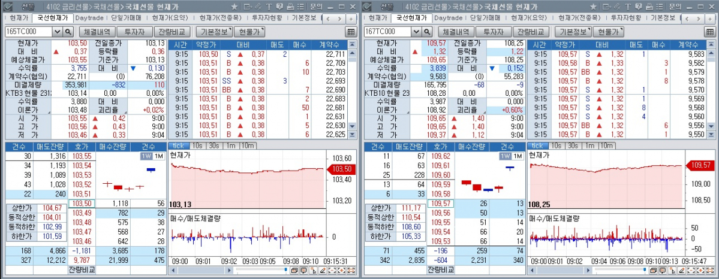This screenshot has width=719, height=279.
Task: Adjust zoom slider below right chart
Action: tap(645, 270)
